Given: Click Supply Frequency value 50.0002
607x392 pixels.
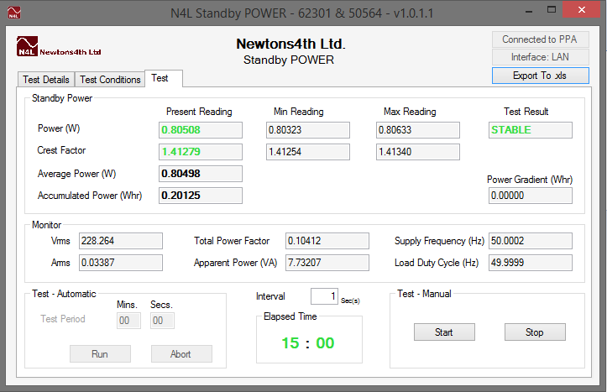Looking at the screenshot, I should (x=530, y=241).
